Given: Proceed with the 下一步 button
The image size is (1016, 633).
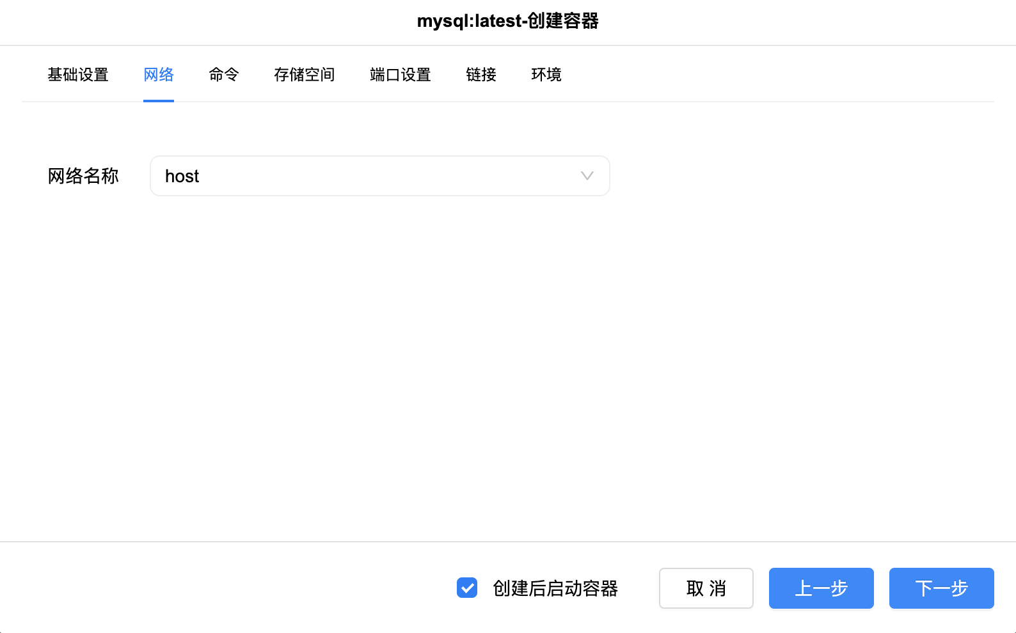Looking at the screenshot, I should point(941,588).
